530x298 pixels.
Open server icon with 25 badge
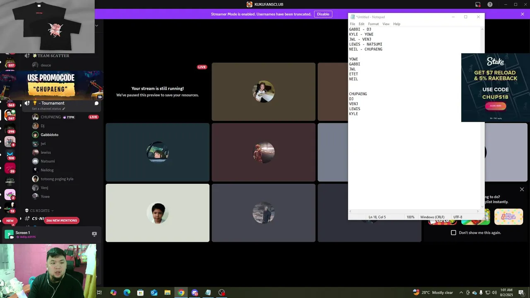click(x=10, y=168)
